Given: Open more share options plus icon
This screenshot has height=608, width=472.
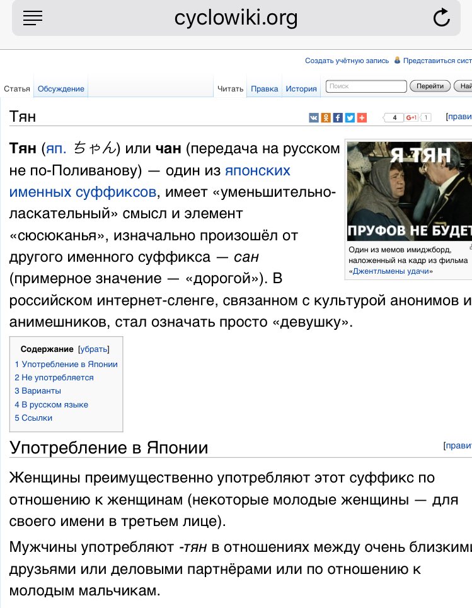Looking at the screenshot, I should point(362,117).
